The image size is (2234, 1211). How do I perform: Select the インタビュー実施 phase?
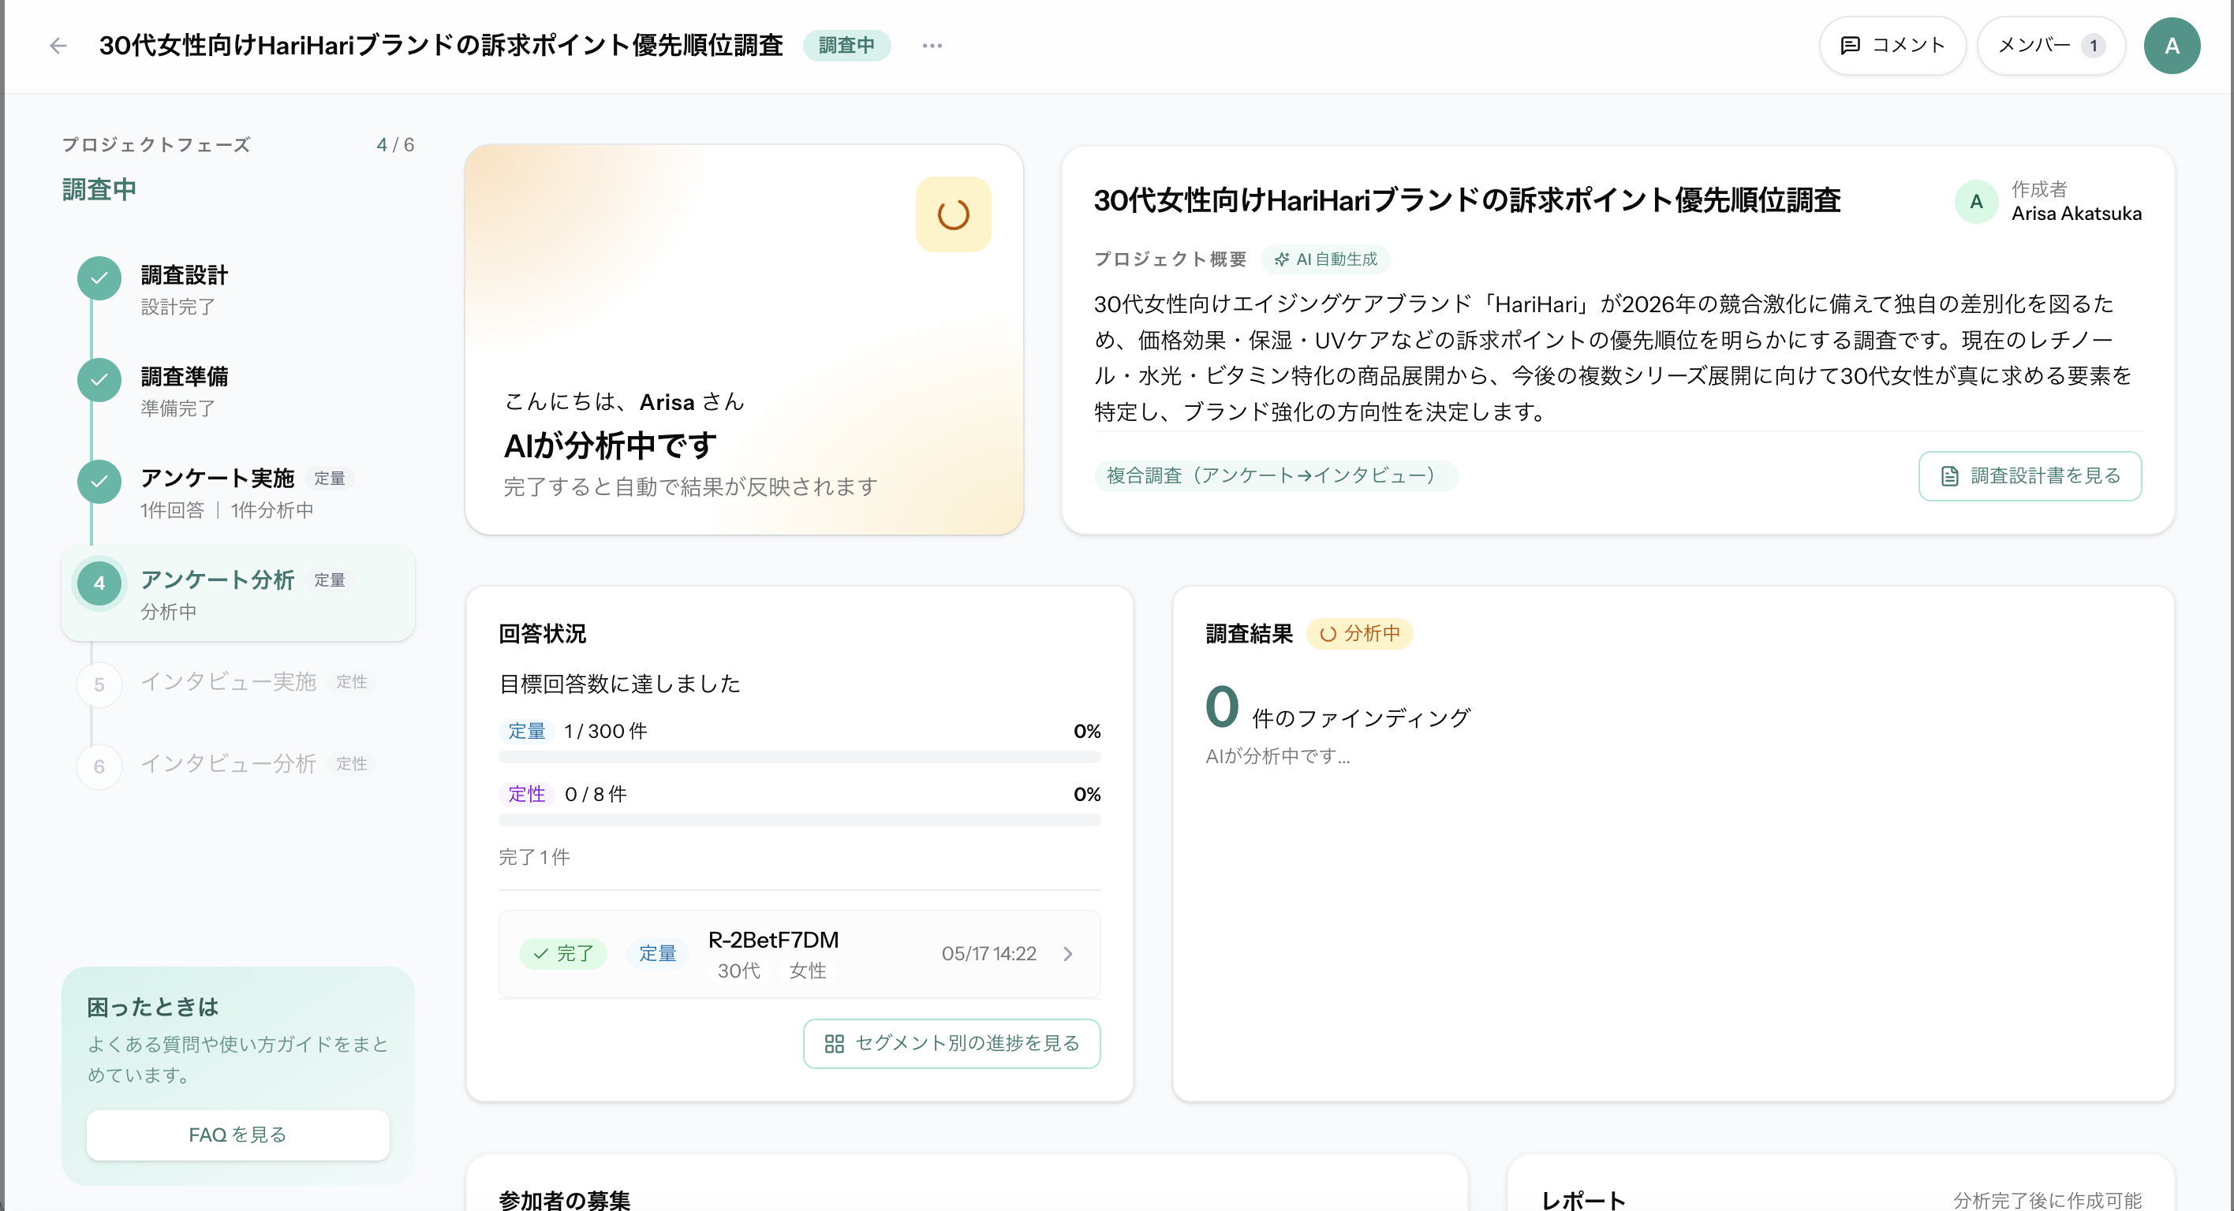(237, 683)
